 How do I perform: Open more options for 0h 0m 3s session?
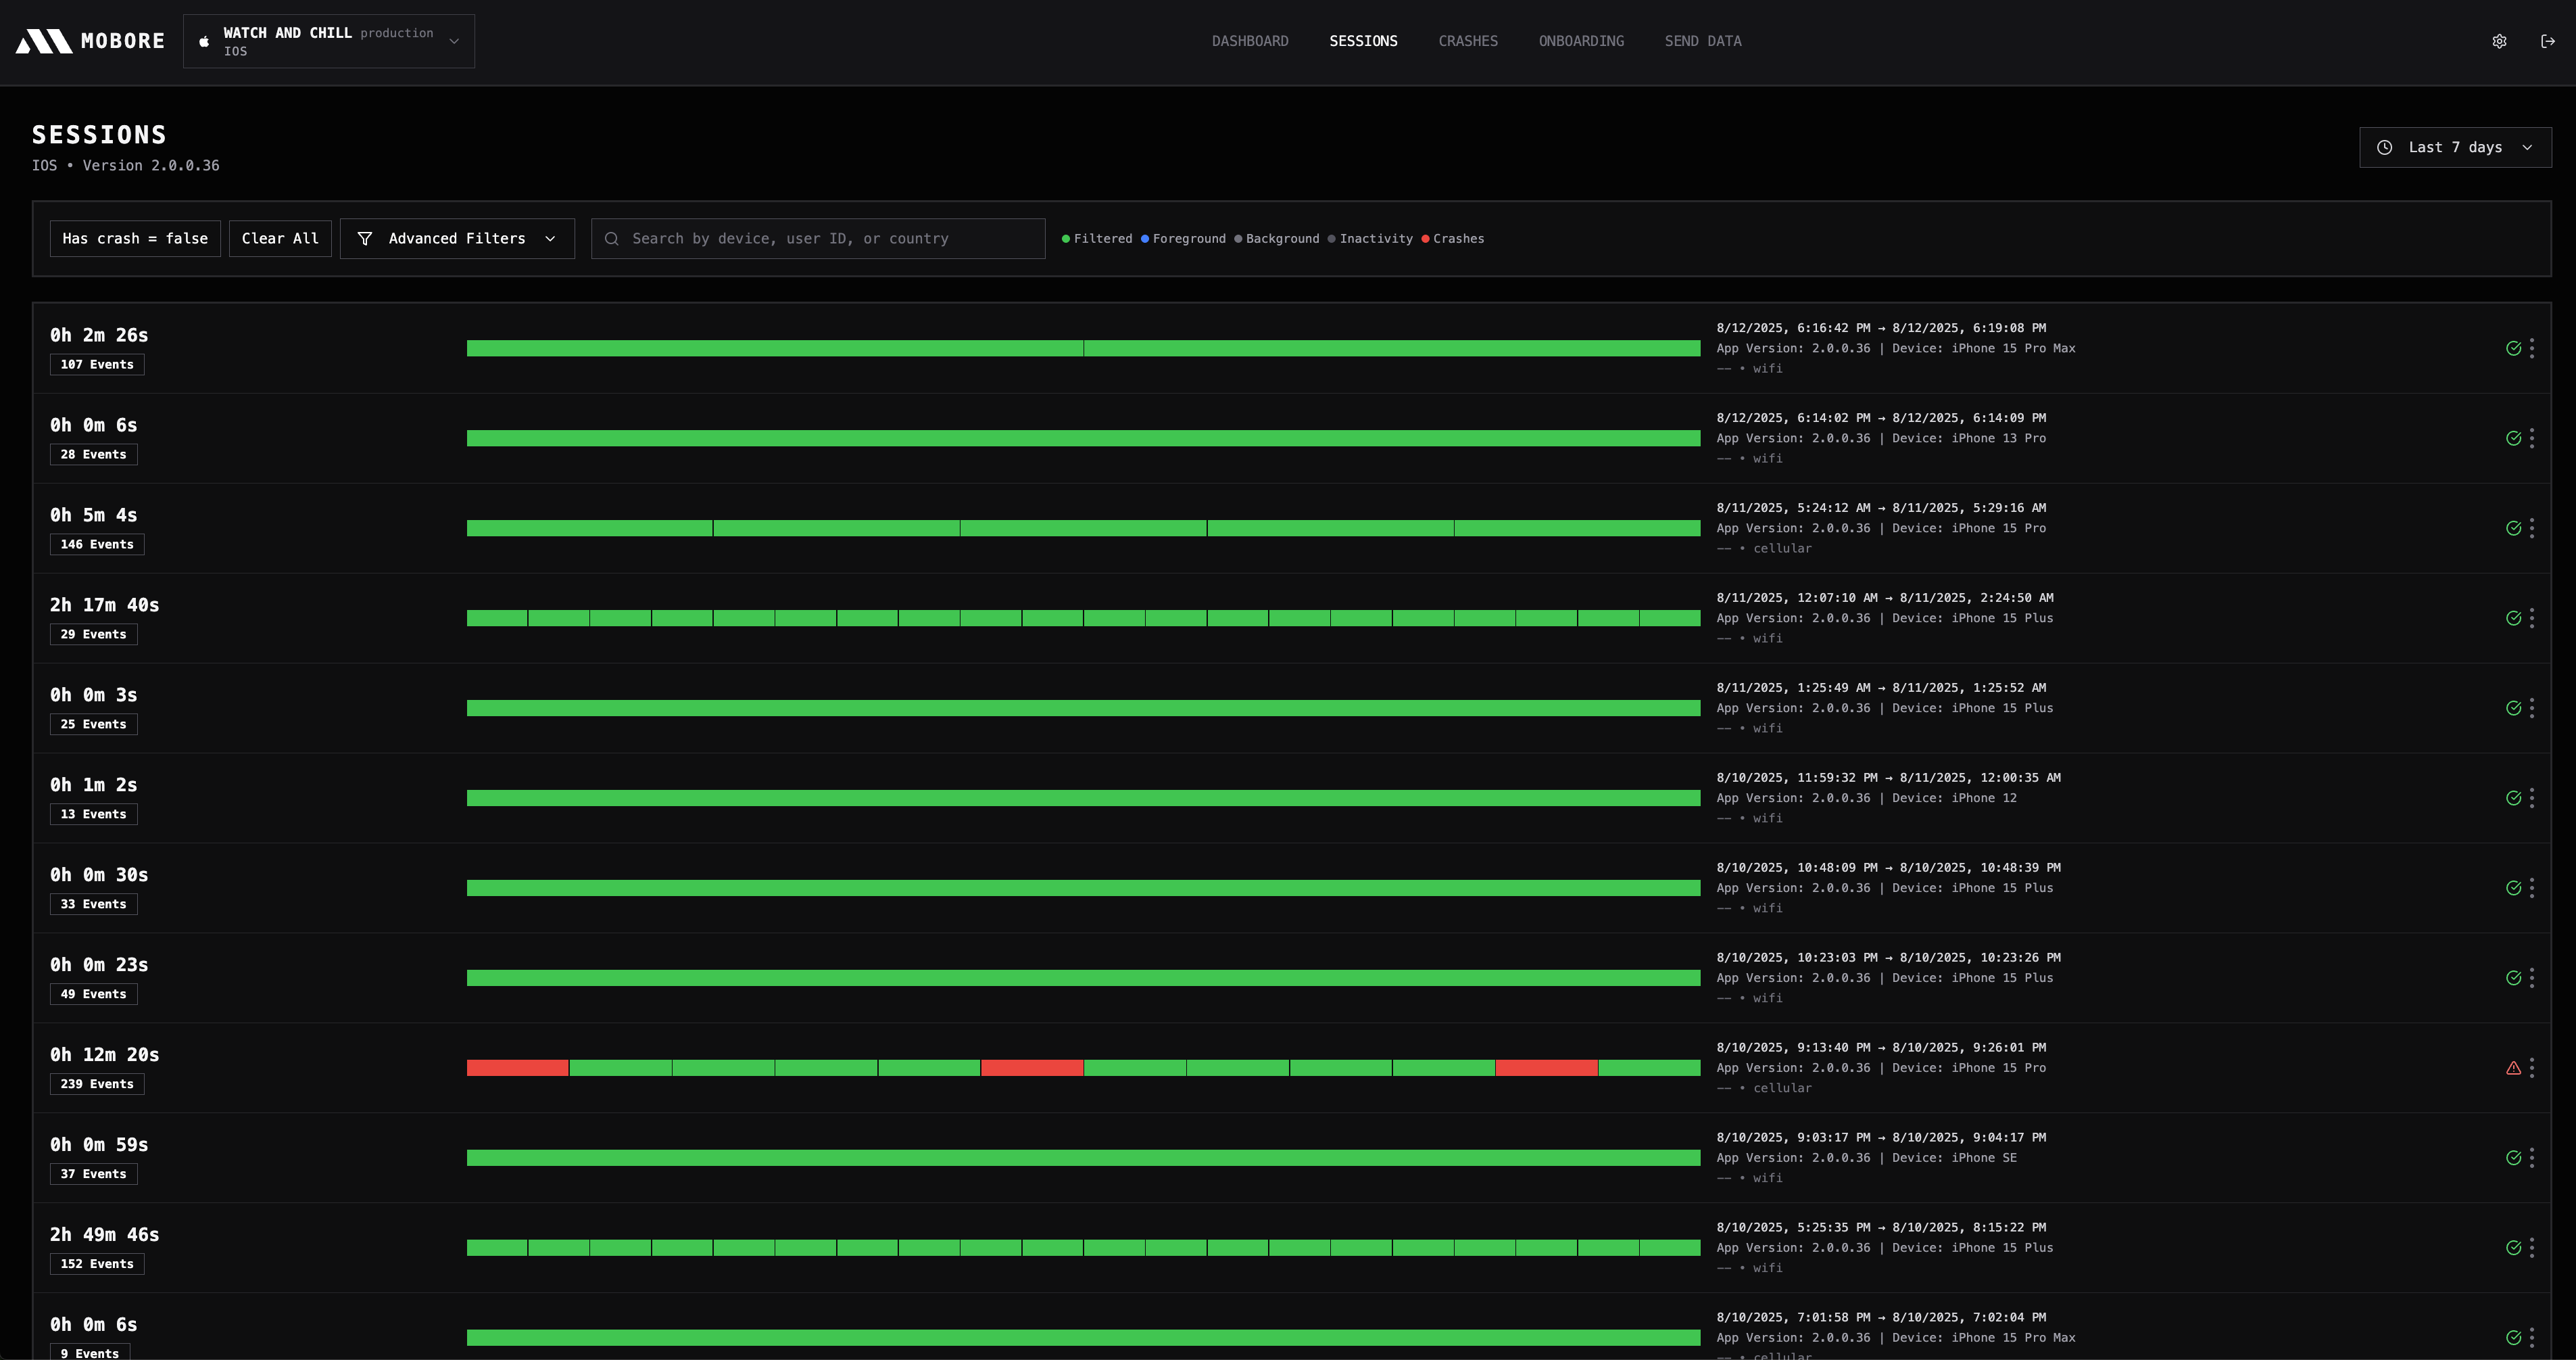[2532, 709]
